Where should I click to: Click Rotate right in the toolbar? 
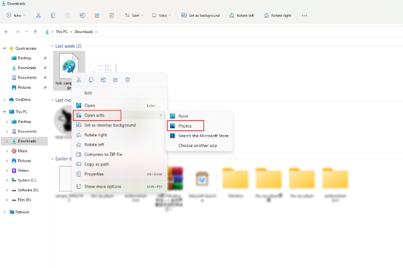(277, 15)
